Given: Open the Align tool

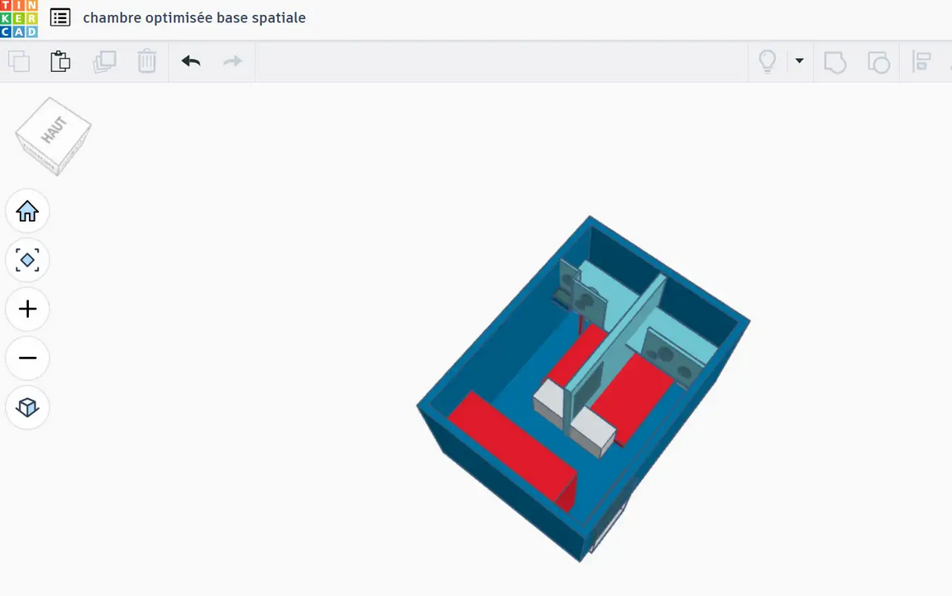Looking at the screenshot, I should (921, 62).
